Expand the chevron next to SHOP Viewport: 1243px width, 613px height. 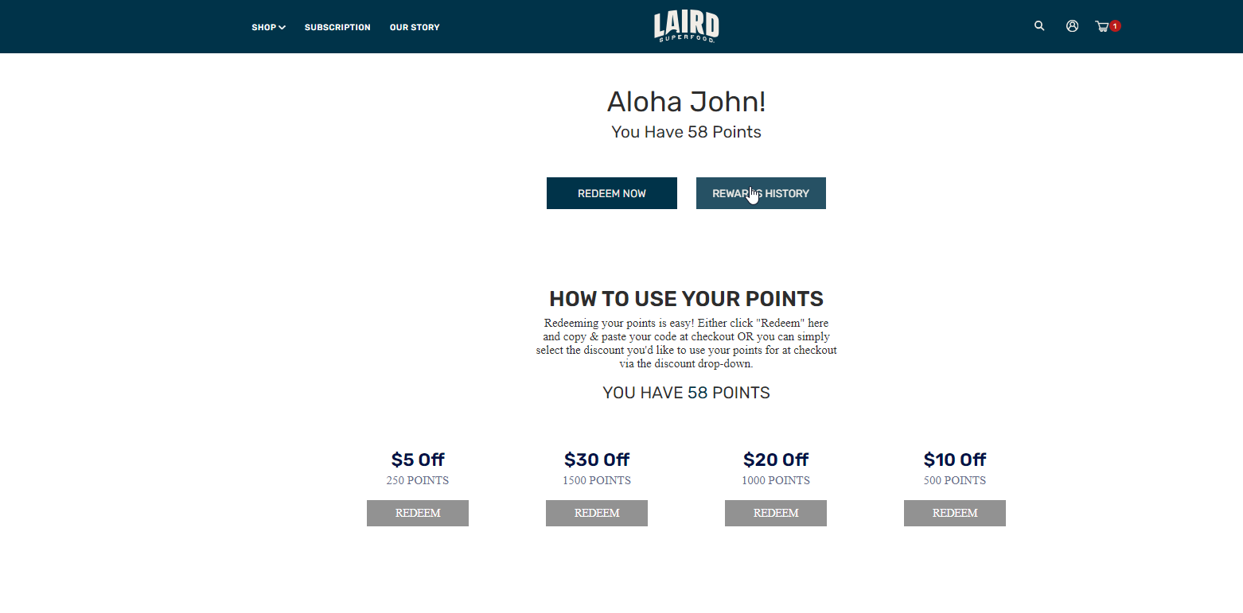pos(282,28)
